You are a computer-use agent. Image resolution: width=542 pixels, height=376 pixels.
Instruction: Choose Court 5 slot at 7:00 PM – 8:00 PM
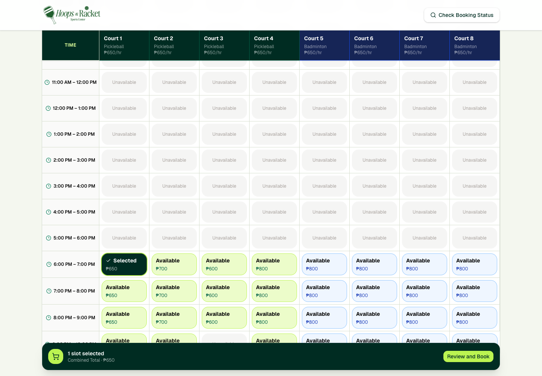tap(324, 291)
